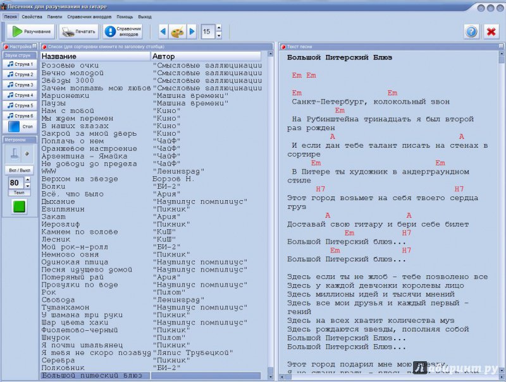The image size is (506, 382).
Task: Select the song "Лесник"
Action: 56,240
